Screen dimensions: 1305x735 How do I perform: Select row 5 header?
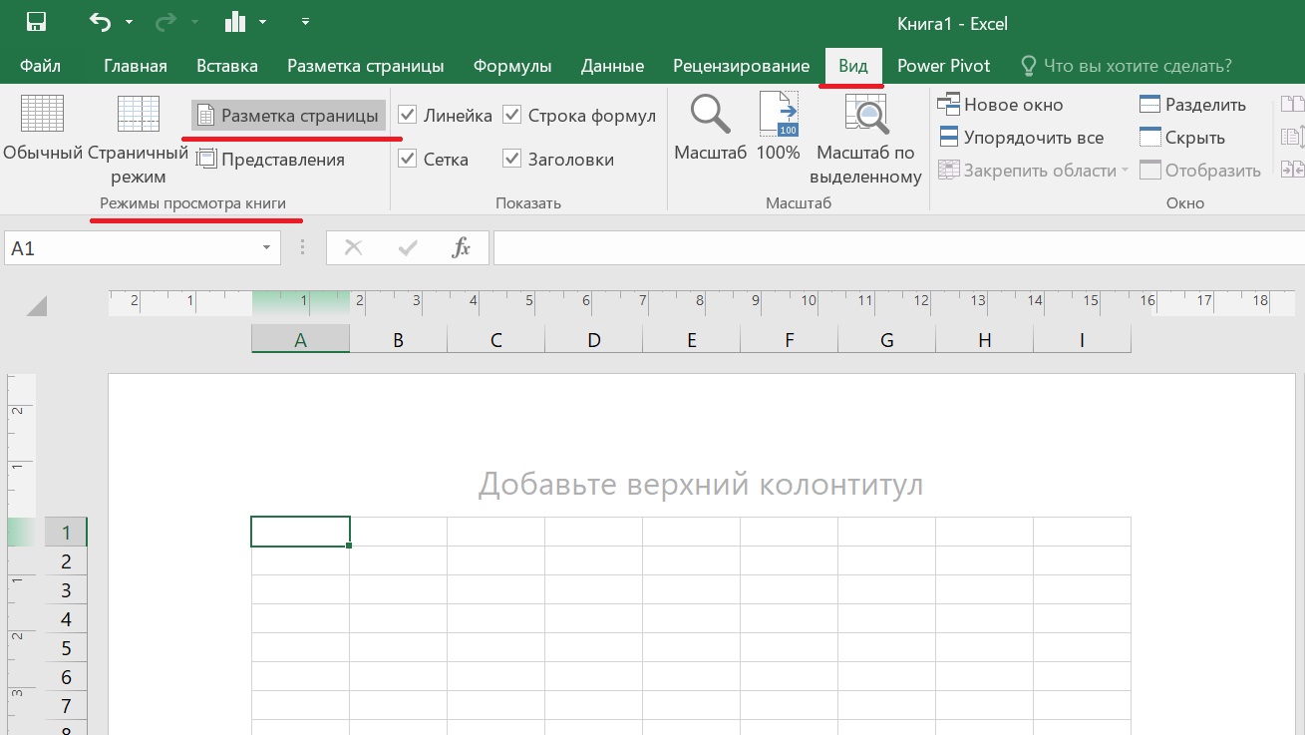point(67,647)
